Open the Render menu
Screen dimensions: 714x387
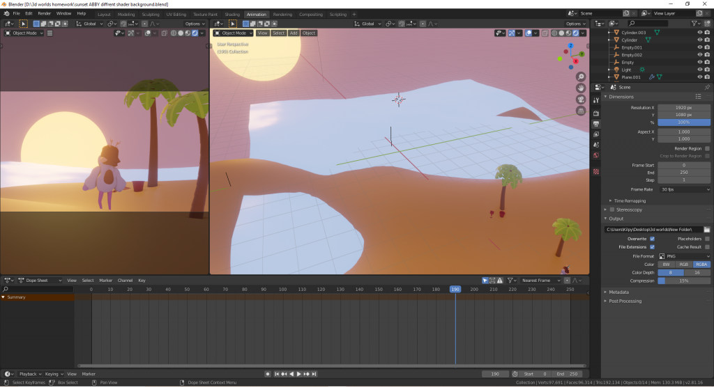[44, 14]
